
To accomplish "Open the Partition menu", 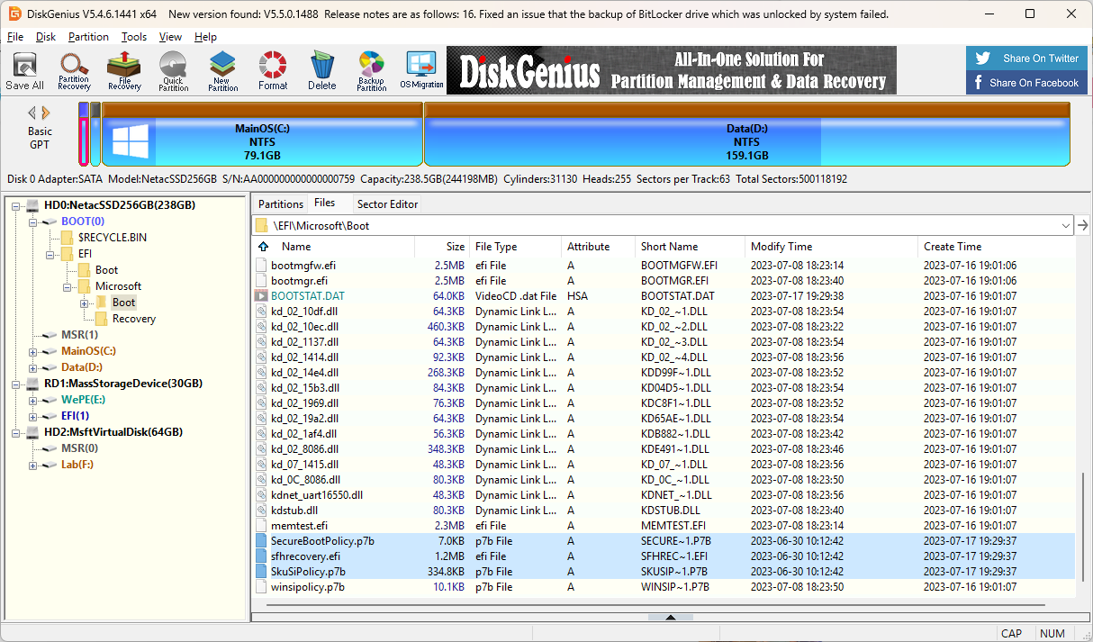I will [88, 37].
